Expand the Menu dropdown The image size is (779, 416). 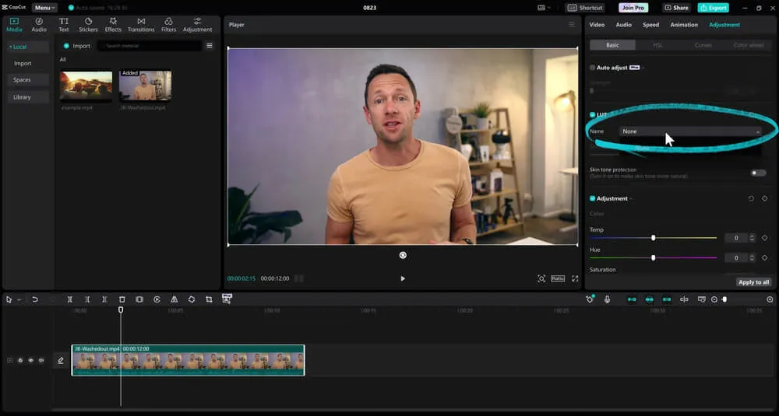point(44,8)
